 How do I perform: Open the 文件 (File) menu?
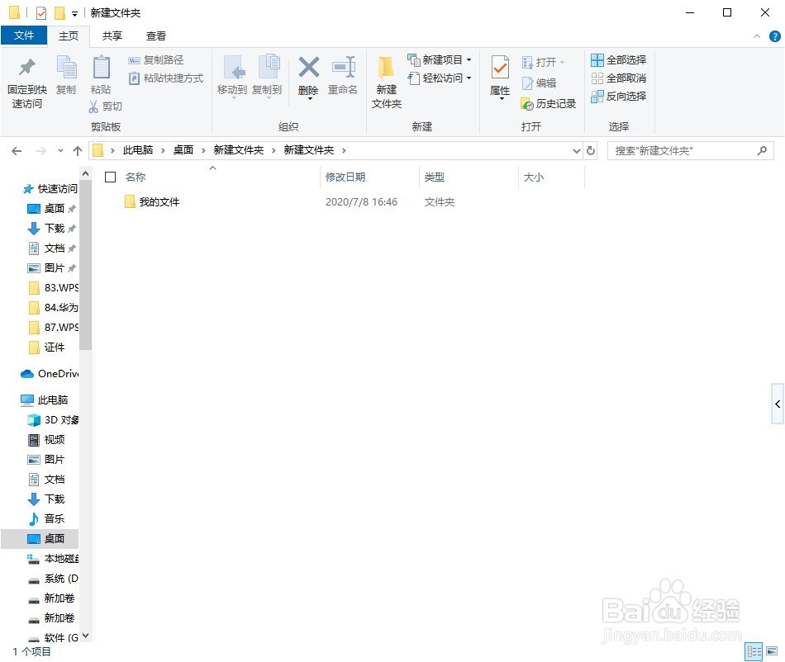click(x=25, y=35)
